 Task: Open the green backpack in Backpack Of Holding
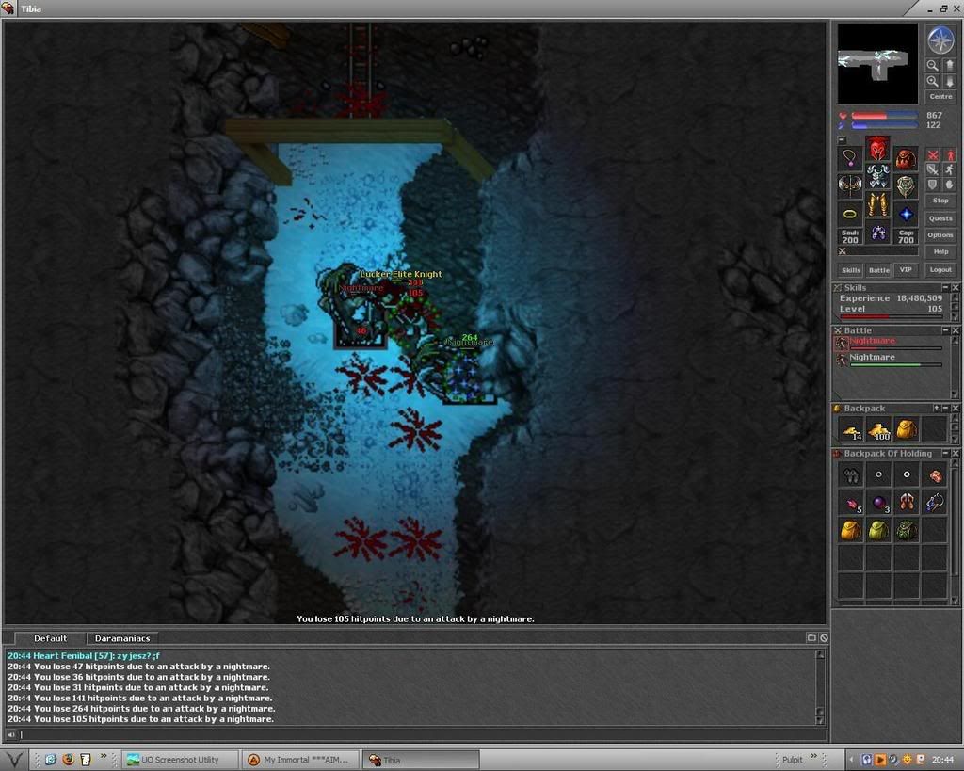[879, 530]
